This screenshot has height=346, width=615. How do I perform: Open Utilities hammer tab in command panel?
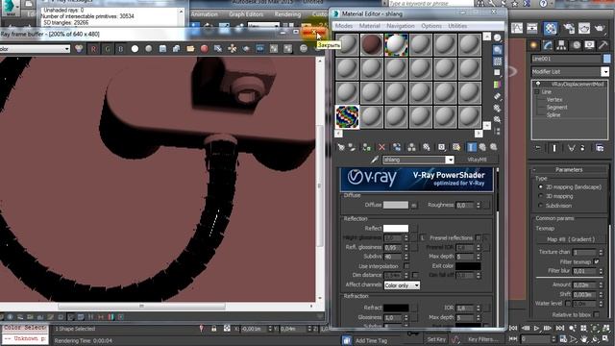pyautogui.click(x=603, y=45)
